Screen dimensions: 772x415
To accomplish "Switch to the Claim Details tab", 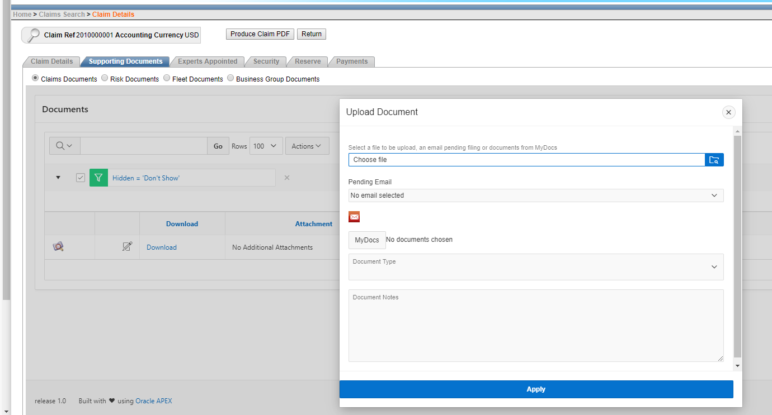I will [51, 61].
